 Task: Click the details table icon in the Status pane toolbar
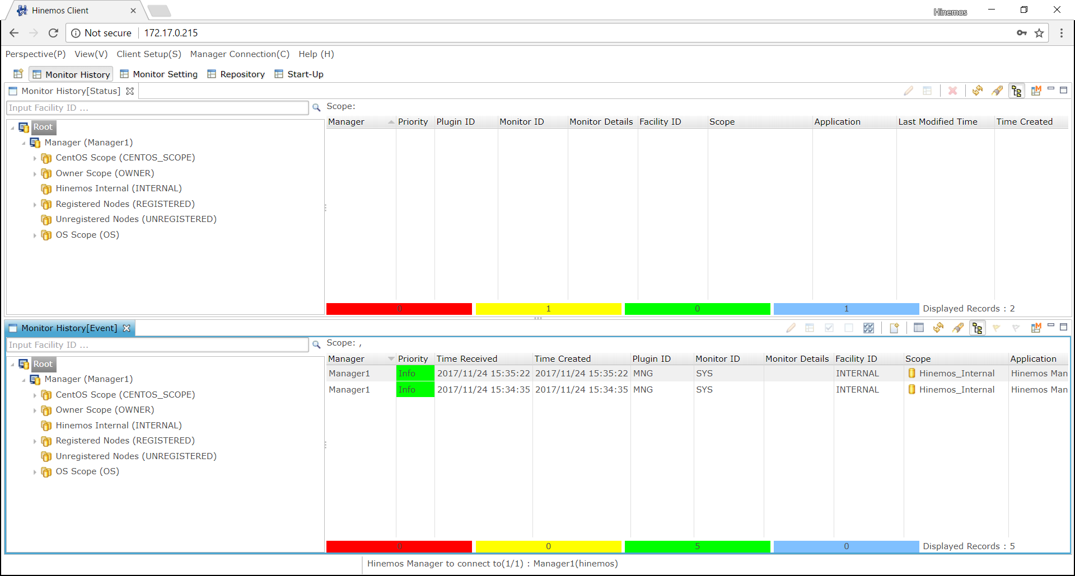pos(927,91)
